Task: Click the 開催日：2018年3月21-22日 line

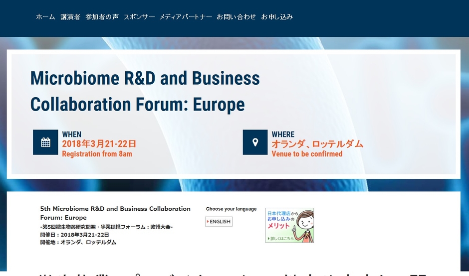Action: point(74,235)
